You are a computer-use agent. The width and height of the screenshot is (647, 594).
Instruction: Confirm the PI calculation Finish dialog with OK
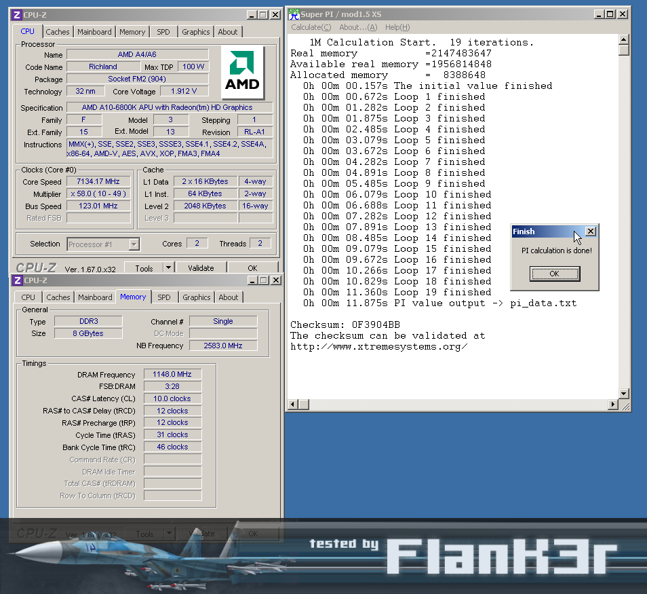coord(555,274)
